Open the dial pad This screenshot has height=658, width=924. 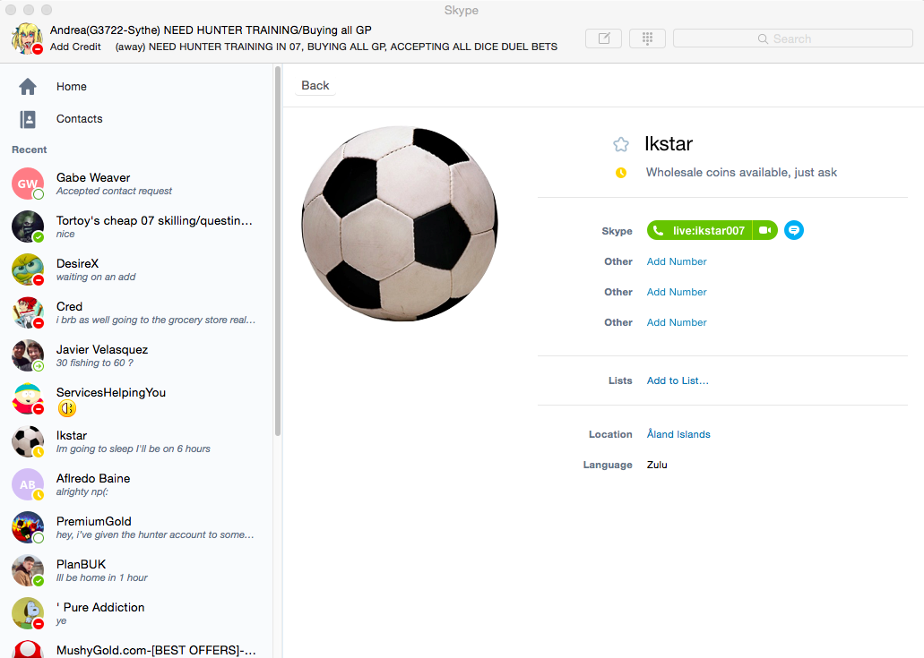pos(647,38)
